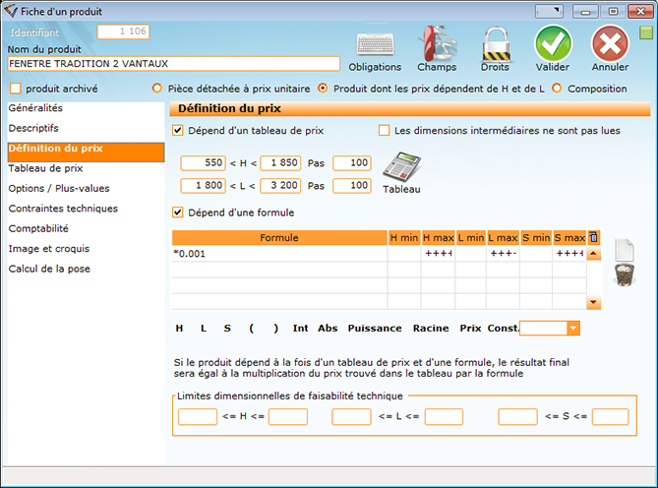Click lower limit field before <= L <=
Screen dimensions: 658x488
pyautogui.click(x=351, y=416)
